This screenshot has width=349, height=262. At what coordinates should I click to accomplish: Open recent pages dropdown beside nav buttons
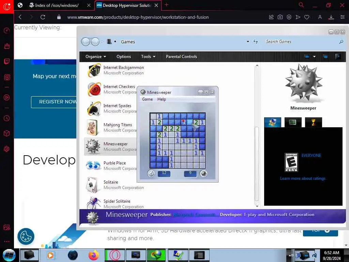click(x=102, y=42)
